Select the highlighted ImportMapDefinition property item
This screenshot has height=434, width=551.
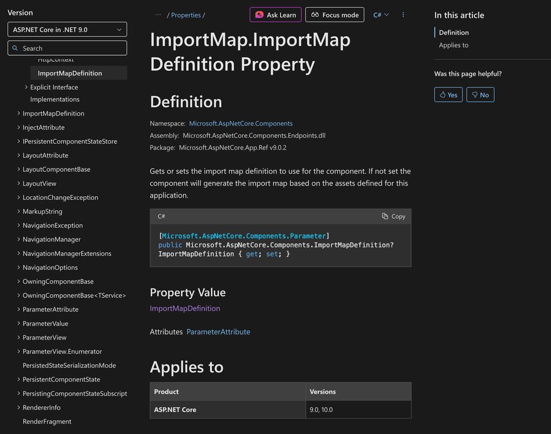pos(79,73)
